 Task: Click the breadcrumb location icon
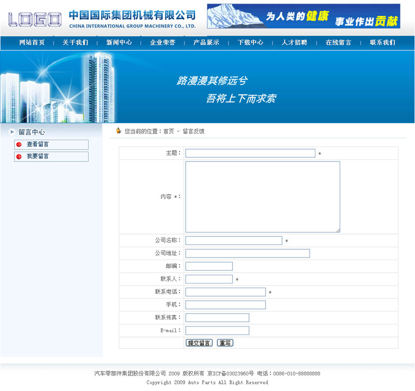(119, 131)
